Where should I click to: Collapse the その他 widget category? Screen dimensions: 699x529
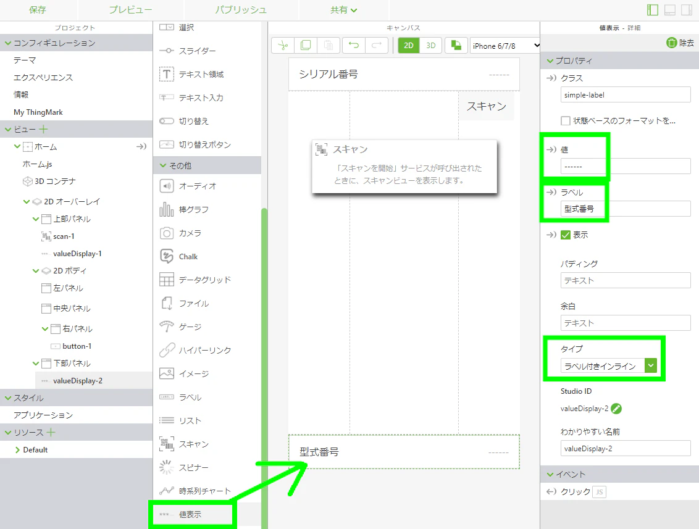click(163, 165)
